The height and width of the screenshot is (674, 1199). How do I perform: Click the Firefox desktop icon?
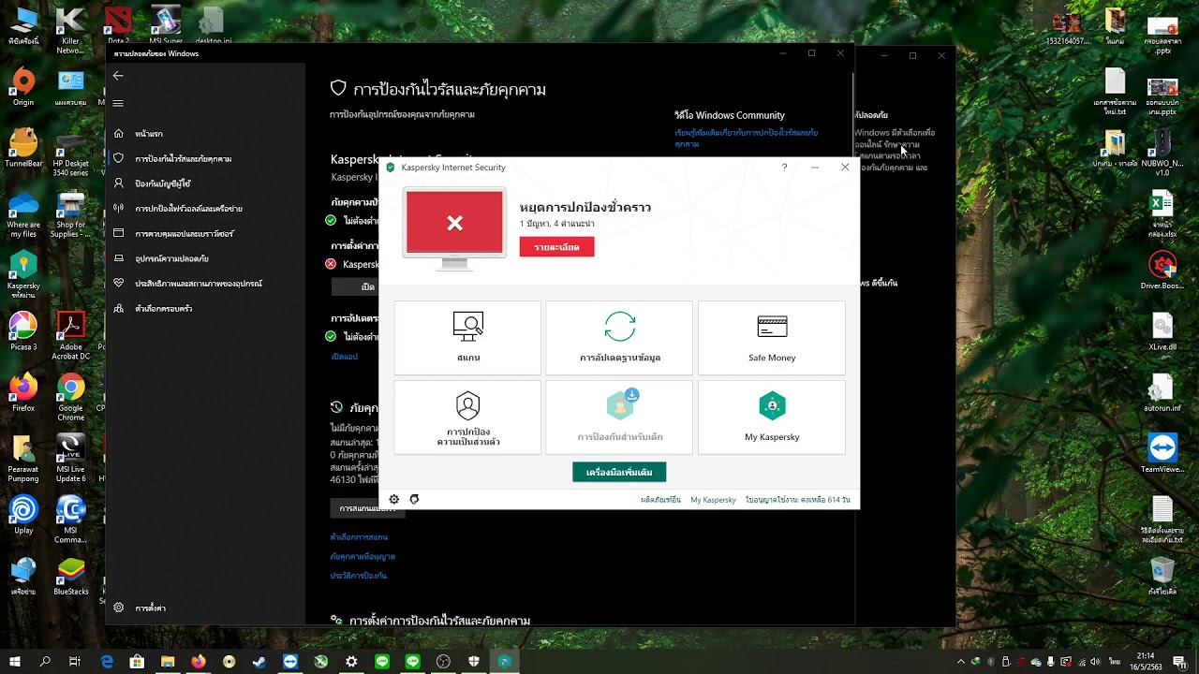23,393
